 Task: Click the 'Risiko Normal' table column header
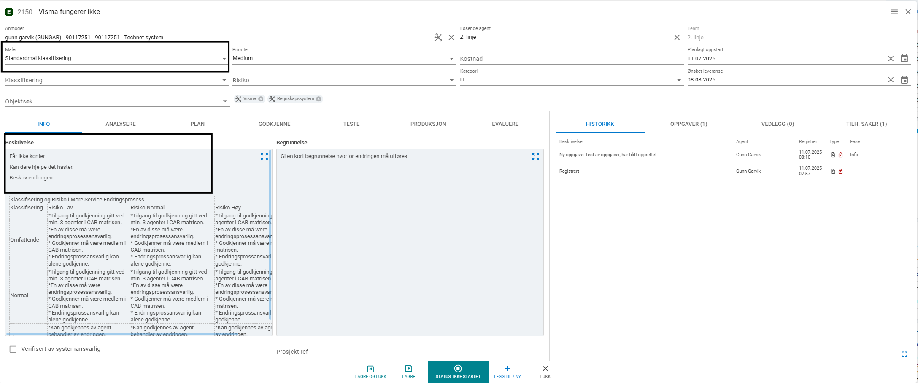pyautogui.click(x=147, y=208)
